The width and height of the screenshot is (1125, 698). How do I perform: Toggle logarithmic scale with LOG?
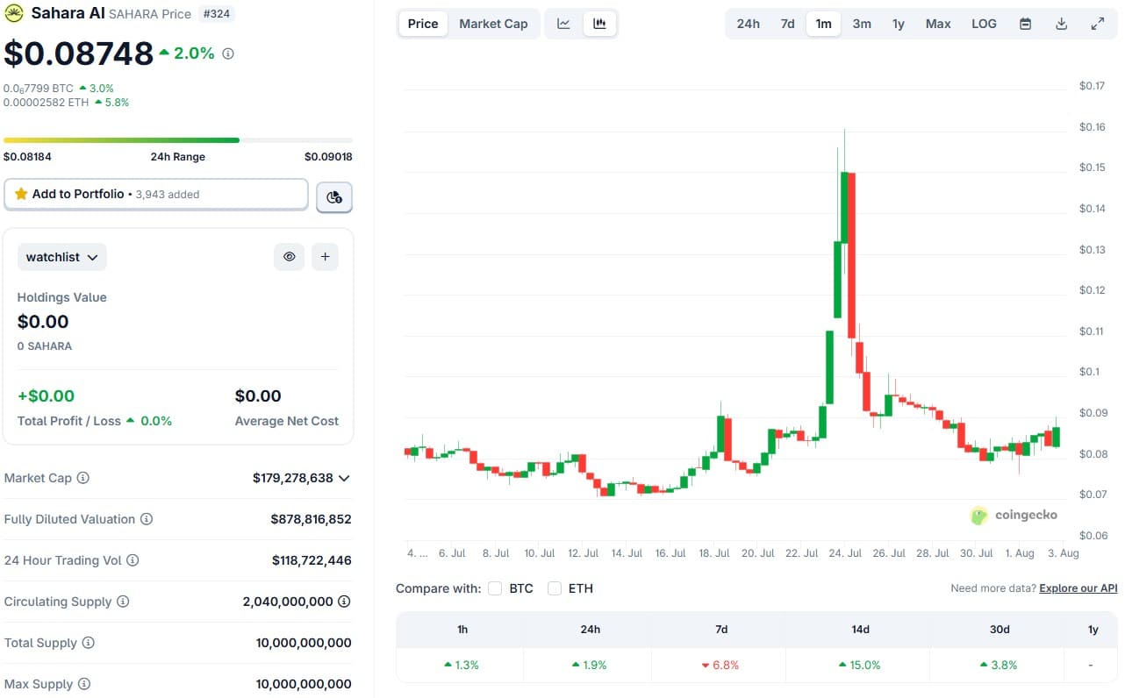tap(984, 24)
